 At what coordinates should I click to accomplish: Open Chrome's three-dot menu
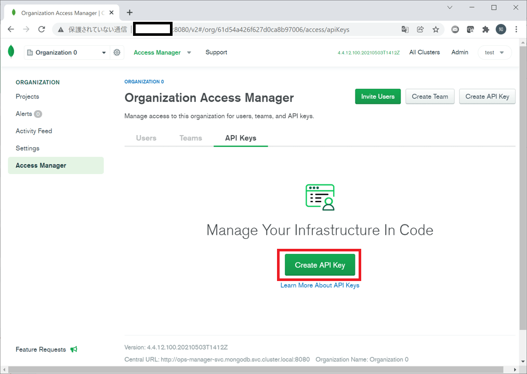[516, 30]
